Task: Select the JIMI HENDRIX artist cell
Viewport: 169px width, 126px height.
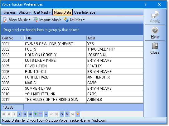Action: (115, 77)
